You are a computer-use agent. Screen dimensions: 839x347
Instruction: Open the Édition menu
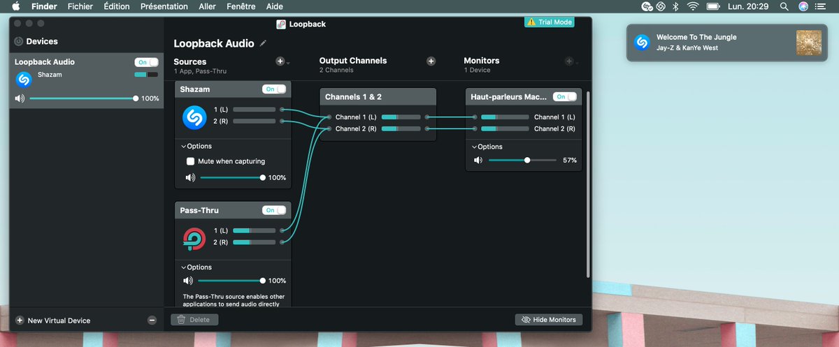click(116, 6)
